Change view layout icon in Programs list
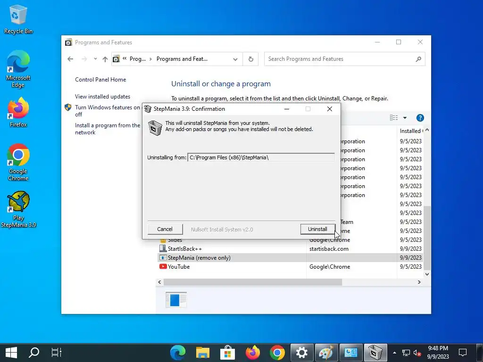 click(394, 117)
